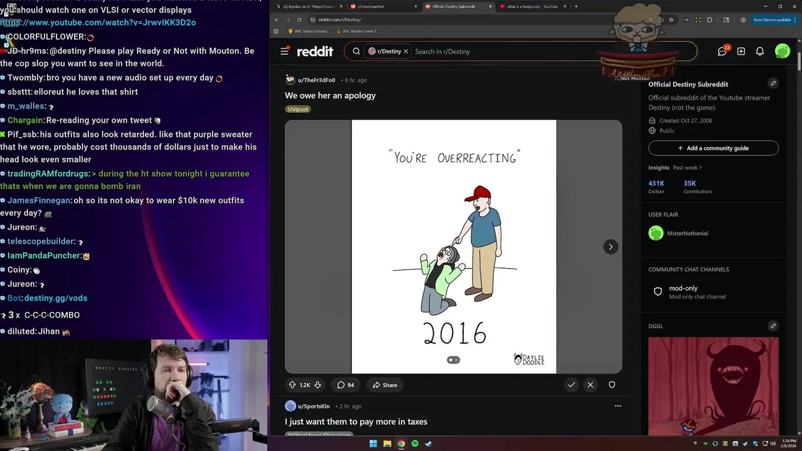The image size is (802, 451).
Task: Click the Share button on the post
Action: click(x=385, y=385)
